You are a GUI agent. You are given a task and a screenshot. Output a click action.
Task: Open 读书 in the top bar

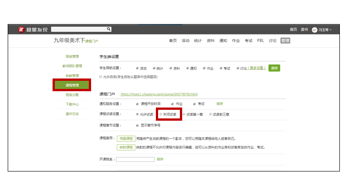tap(304, 29)
